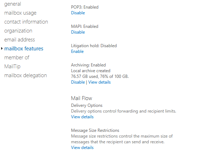Click the Litigation hold: Disabled status text
Viewport: 203px width, 154px height.
94,46
